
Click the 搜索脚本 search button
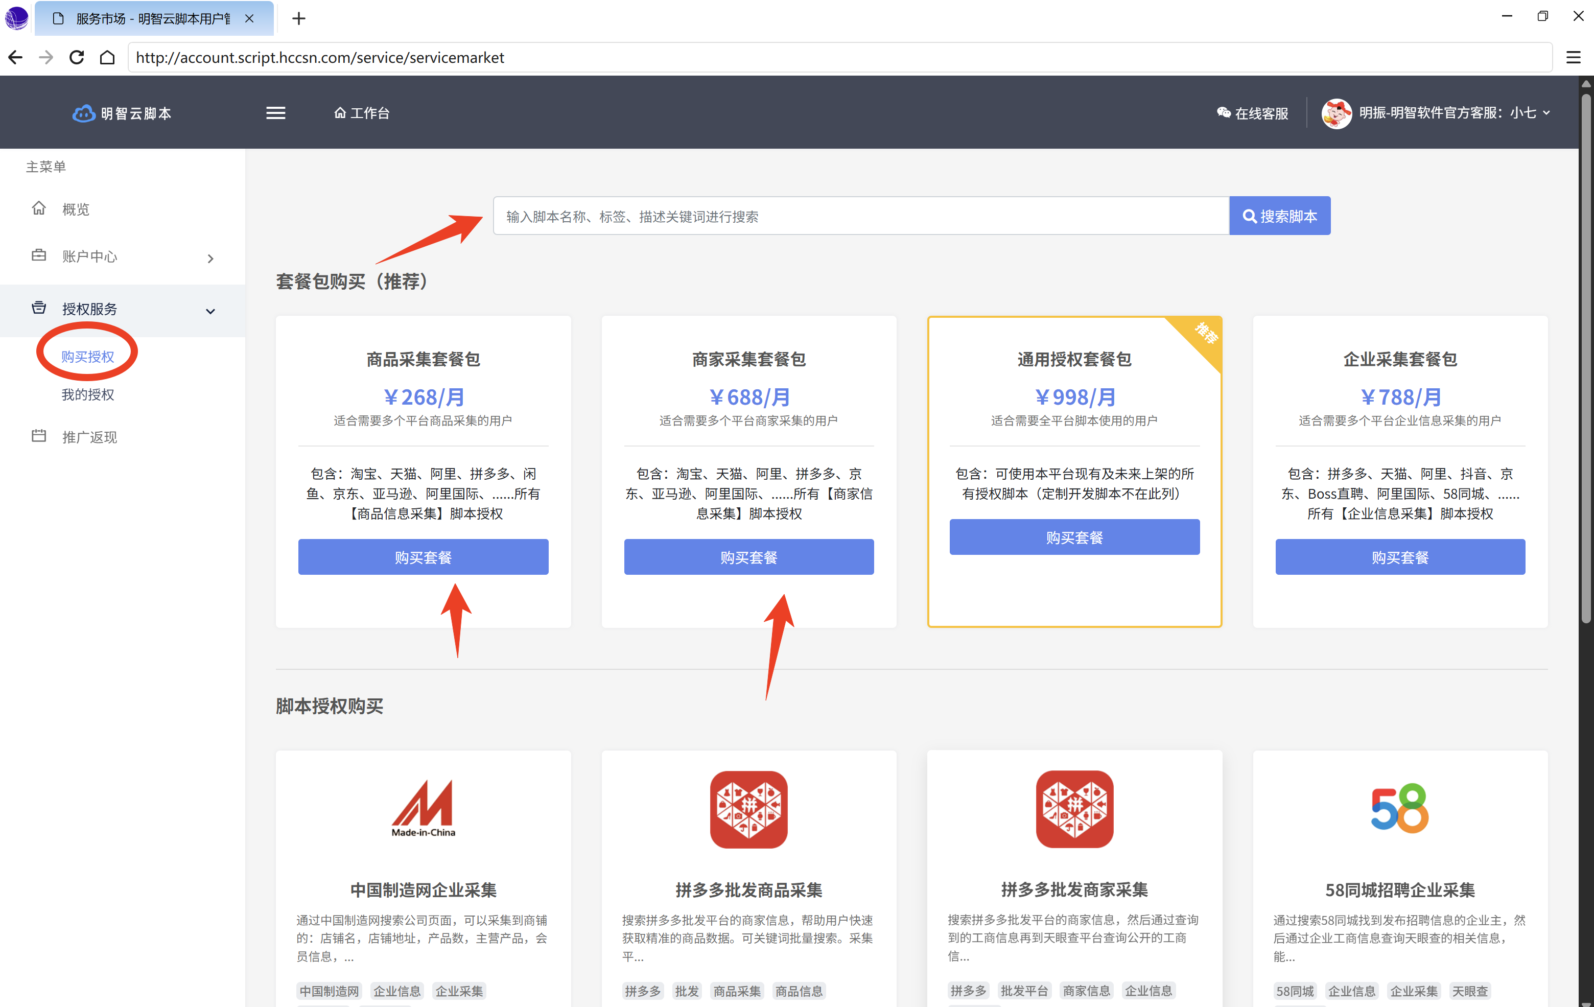(x=1280, y=216)
